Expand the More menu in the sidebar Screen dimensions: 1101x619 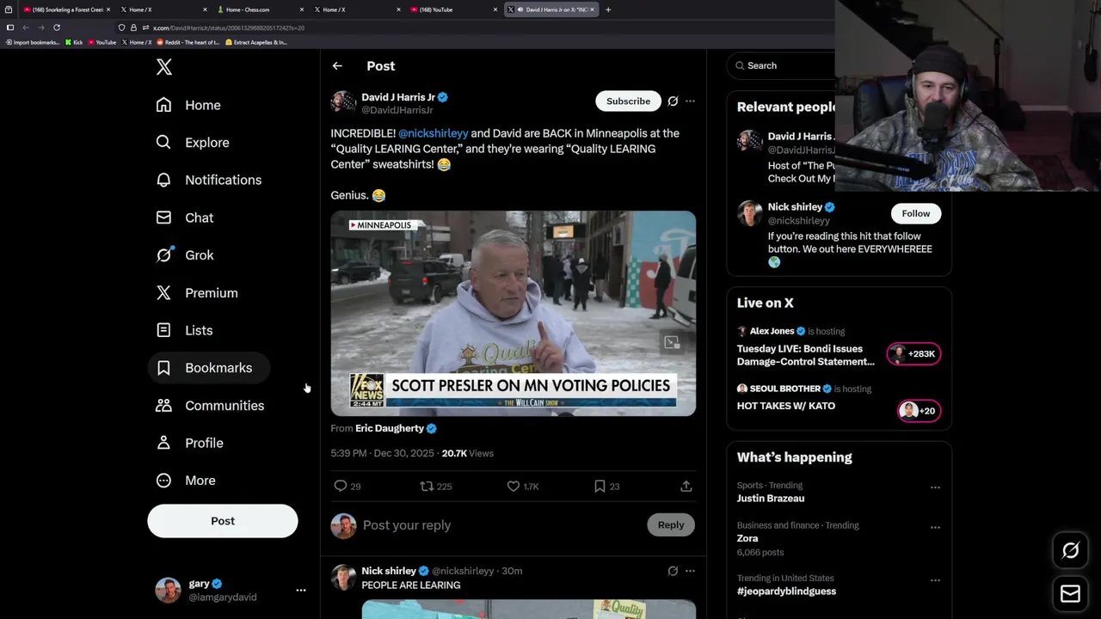click(186, 481)
